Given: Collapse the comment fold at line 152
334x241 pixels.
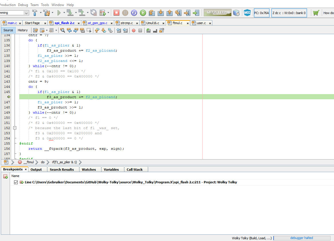Looking at the screenshot, I should pyautogui.click(x=15, y=128).
